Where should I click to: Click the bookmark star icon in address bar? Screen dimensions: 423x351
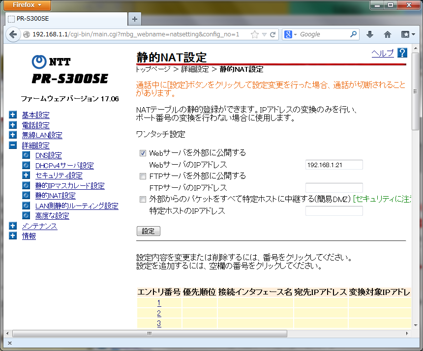coord(254,34)
